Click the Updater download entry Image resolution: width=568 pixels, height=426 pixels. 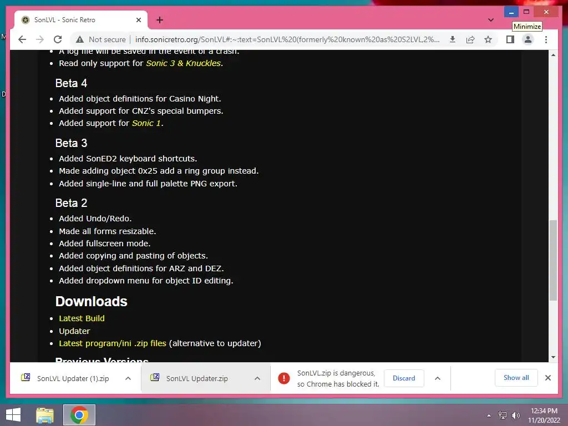click(74, 331)
